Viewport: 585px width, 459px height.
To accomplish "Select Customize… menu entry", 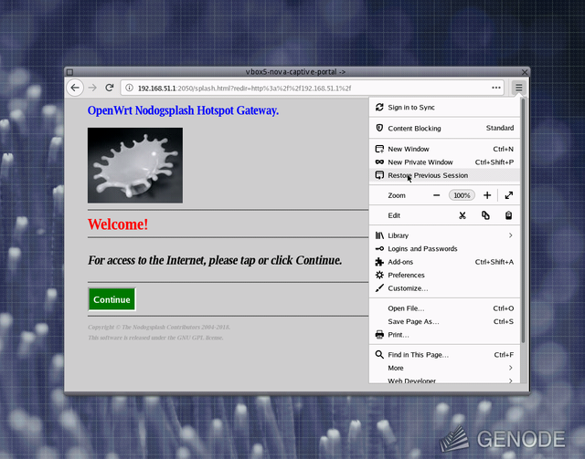I will click(x=445, y=288).
